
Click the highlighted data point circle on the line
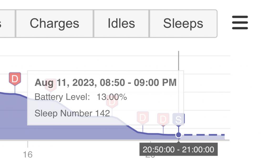178,135
